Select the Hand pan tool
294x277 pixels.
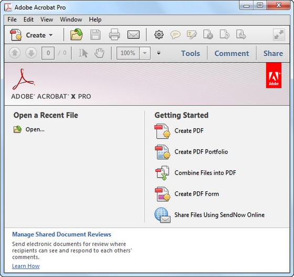click(99, 53)
